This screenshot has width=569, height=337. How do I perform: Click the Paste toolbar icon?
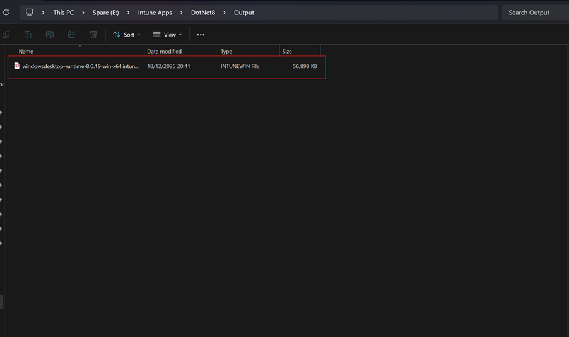click(x=28, y=35)
